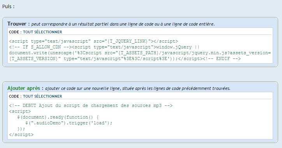Click the .audioDemo trigger('load') line
Screen dimensions: 282x148
tap(69, 123)
